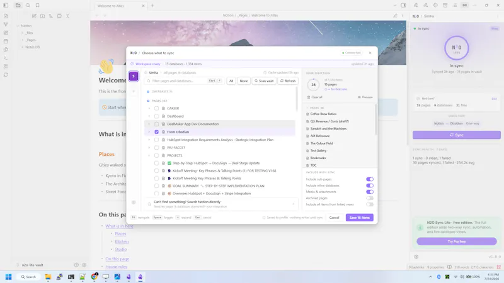Open templates icon in left ribbon
Viewport: 504px width, 283px height.
6,50
